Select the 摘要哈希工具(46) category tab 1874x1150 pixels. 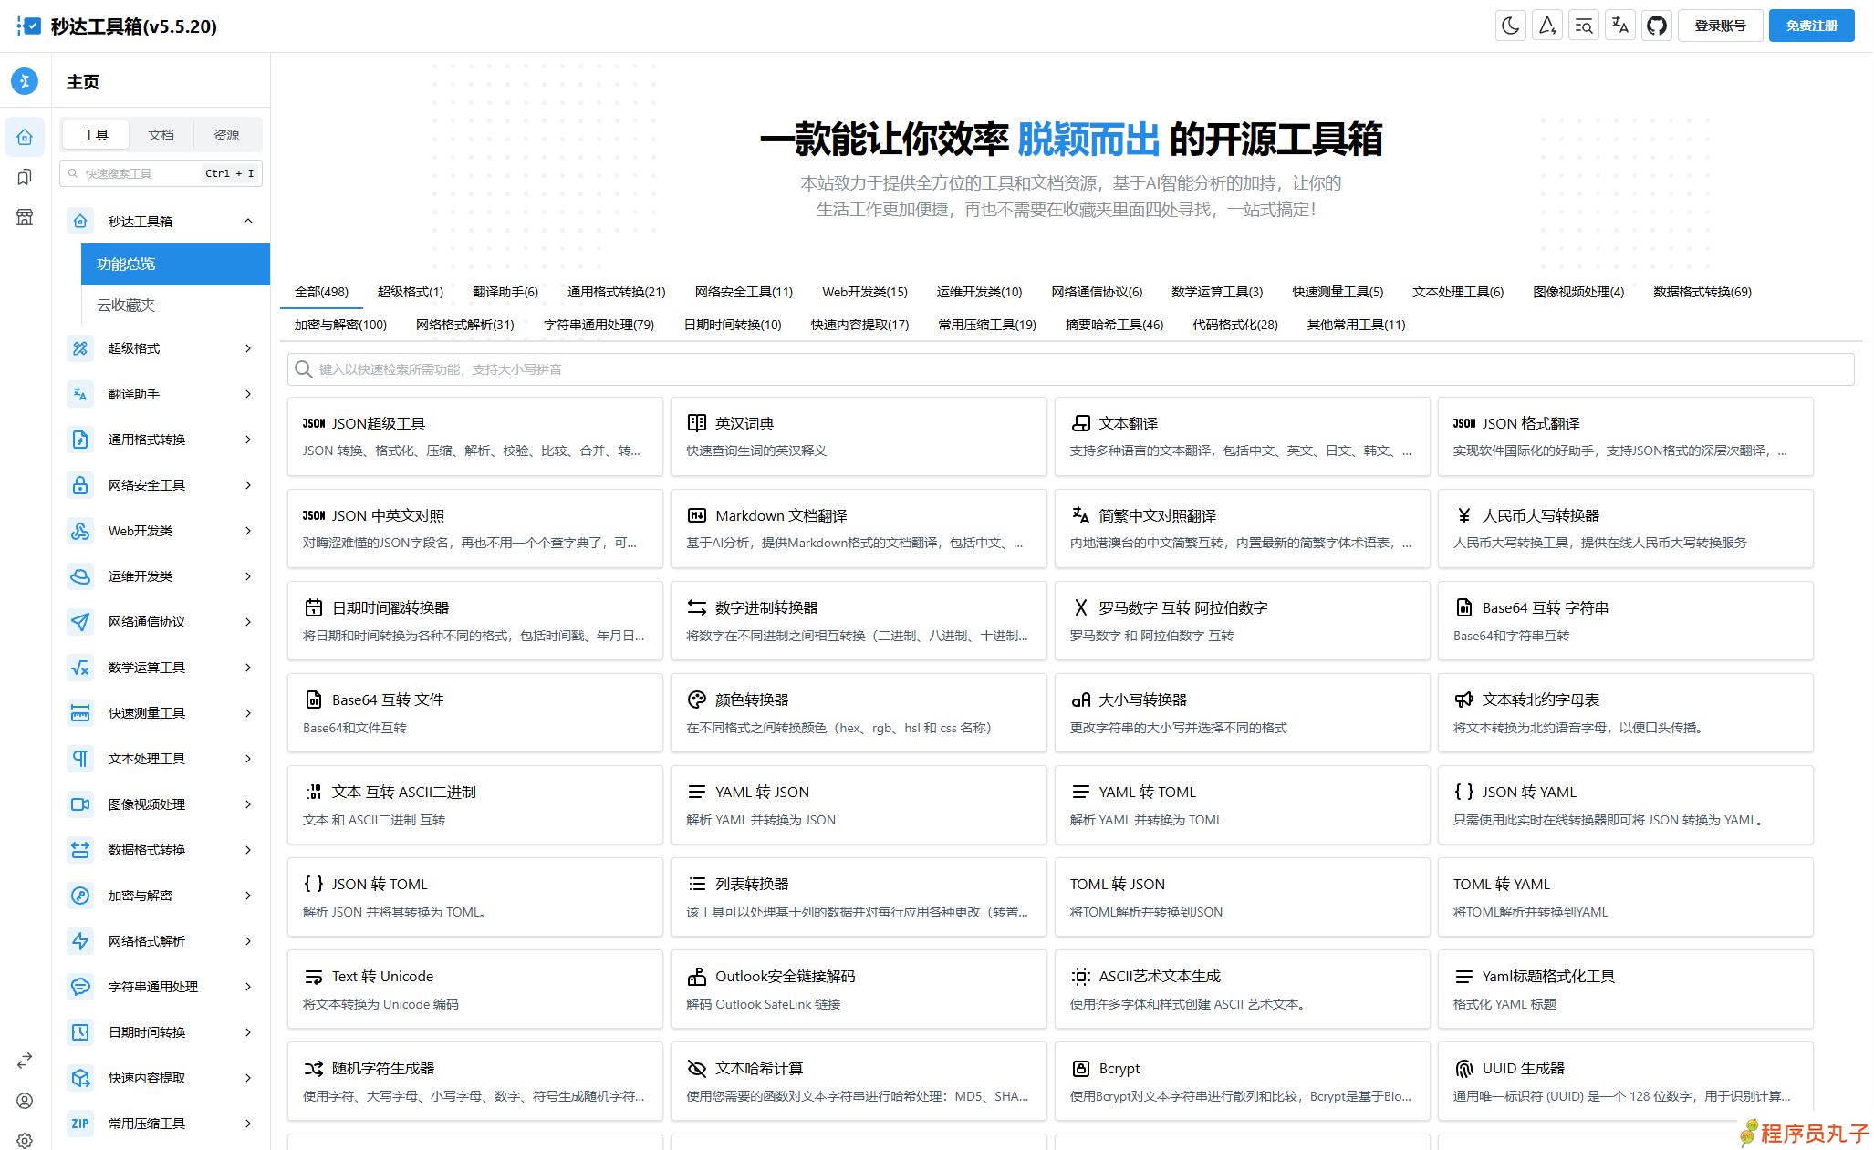1114,325
